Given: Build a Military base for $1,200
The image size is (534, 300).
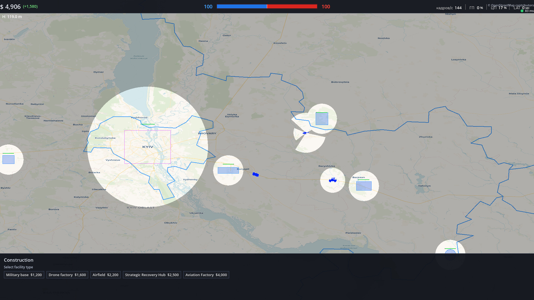Looking at the screenshot, I should click(24, 275).
